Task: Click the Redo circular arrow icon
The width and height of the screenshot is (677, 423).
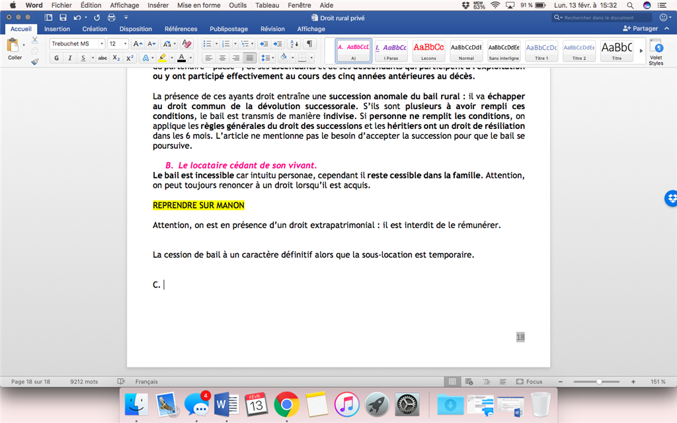Action: coord(97,18)
